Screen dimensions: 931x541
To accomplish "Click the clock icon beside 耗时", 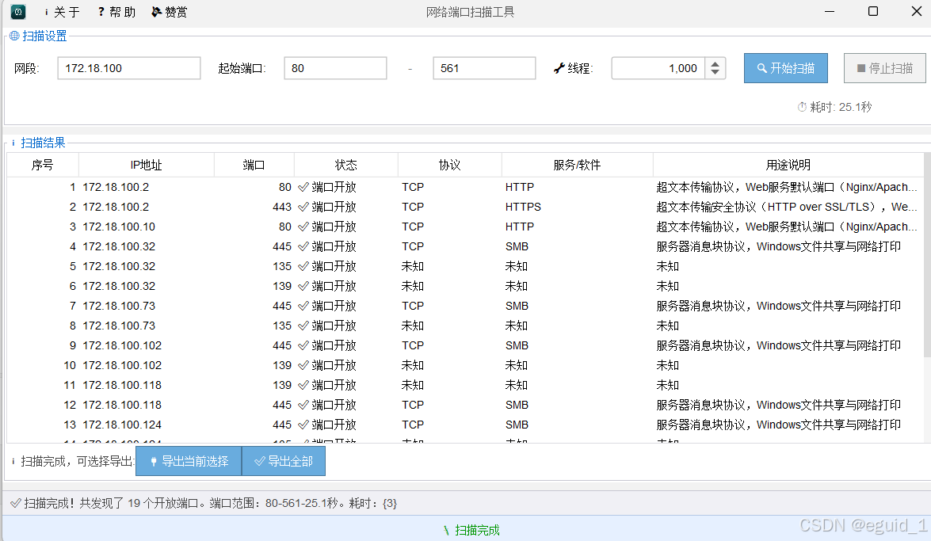I will [802, 107].
